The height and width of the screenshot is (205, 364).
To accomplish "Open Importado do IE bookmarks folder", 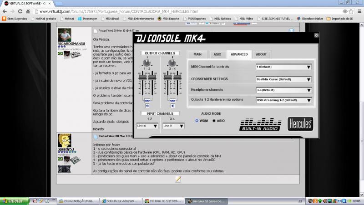I will [x=340, y=19].
